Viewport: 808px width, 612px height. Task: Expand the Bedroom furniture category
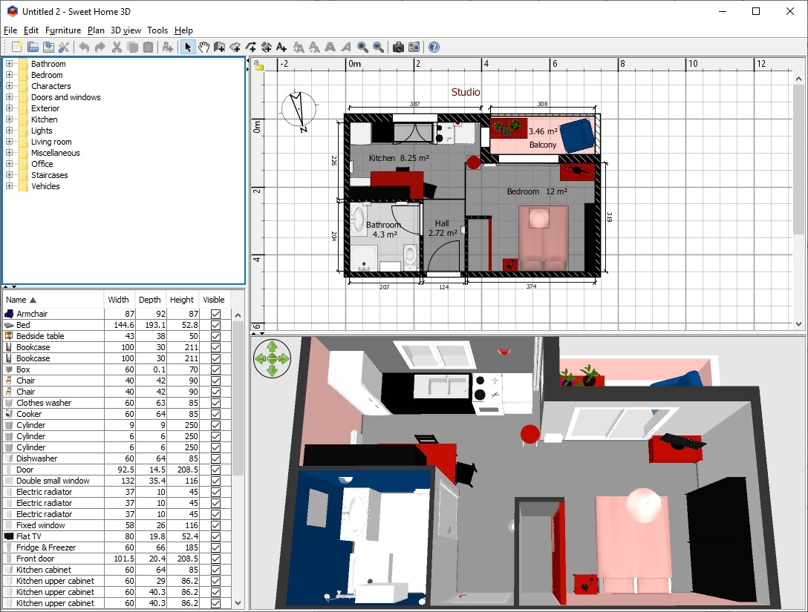9,75
